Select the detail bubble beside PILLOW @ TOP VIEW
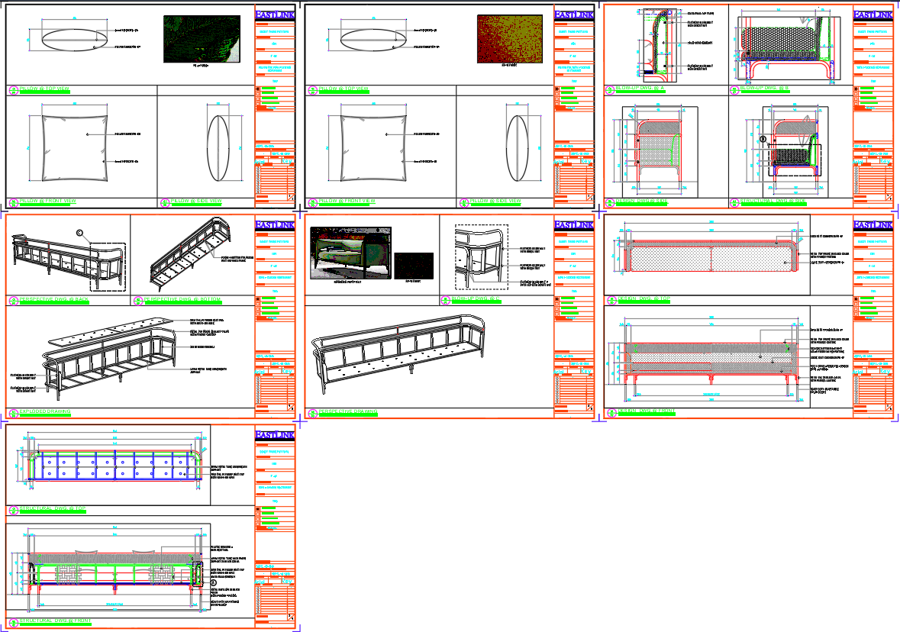Image resolution: width=900 pixels, height=632 pixels. click(x=12, y=89)
